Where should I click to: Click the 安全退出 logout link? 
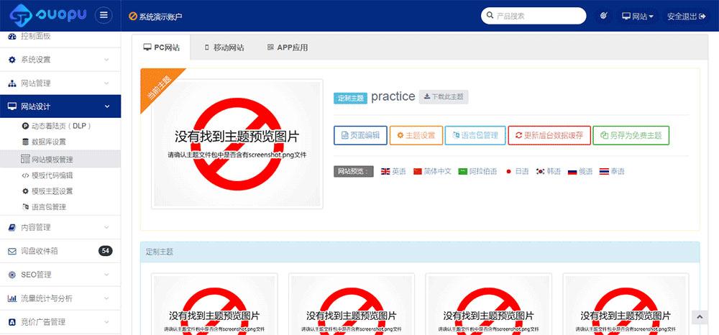point(686,17)
